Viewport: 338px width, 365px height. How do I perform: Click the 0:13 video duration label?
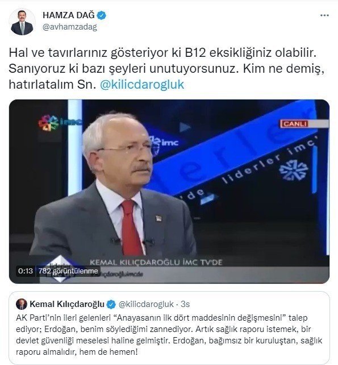point(26,271)
